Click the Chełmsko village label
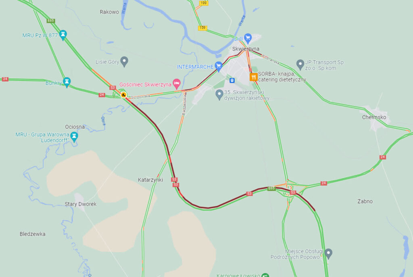This screenshot has height=277, width=413. pyautogui.click(x=374, y=117)
